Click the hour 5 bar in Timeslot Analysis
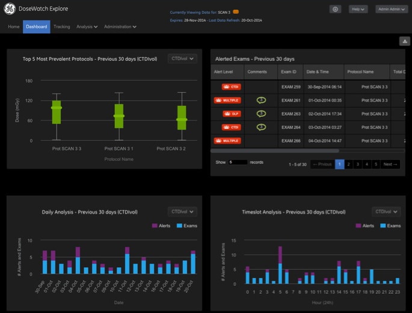Image resolution: width=412 pixels, height=313 pixels. [x=280, y=265]
